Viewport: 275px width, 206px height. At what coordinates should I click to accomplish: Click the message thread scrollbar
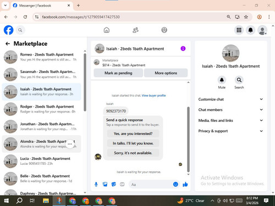point(188,139)
